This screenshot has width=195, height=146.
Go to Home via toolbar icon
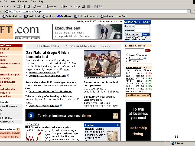[28, 6]
